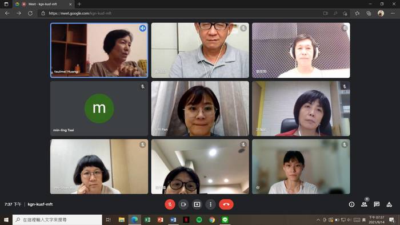Open the Windows notification center
The height and width of the screenshot is (225, 400).
(392, 220)
